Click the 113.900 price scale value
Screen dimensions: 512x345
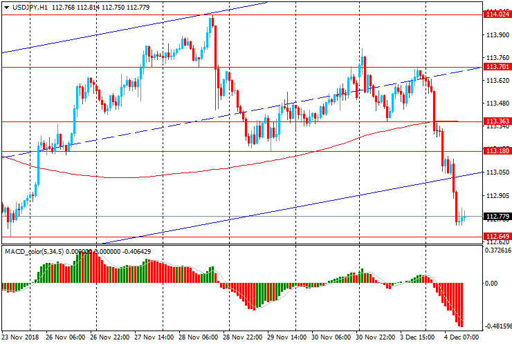498,35
